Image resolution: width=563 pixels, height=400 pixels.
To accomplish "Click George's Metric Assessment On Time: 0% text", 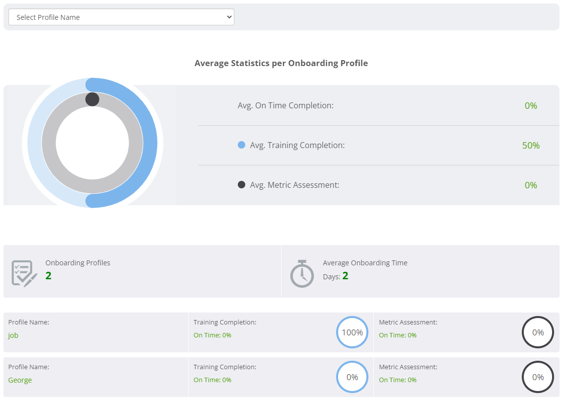I will [x=398, y=380].
